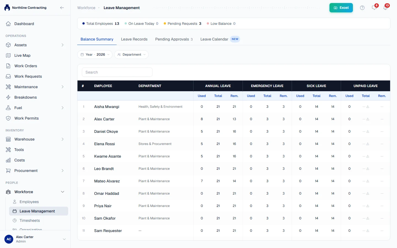Select Leave Management in sidebar
This screenshot has width=397, height=248.
[39, 211]
